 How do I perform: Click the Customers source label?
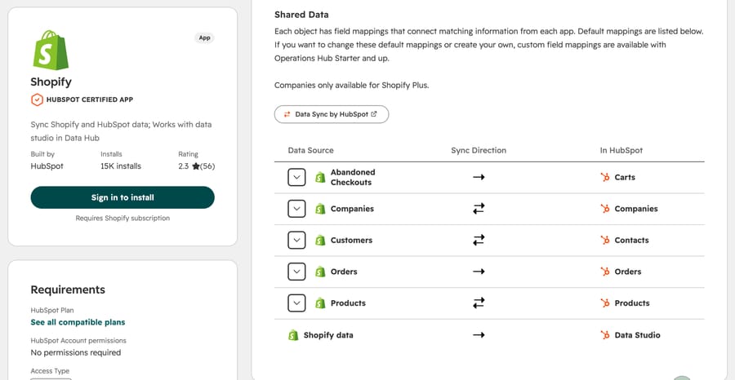pos(351,240)
